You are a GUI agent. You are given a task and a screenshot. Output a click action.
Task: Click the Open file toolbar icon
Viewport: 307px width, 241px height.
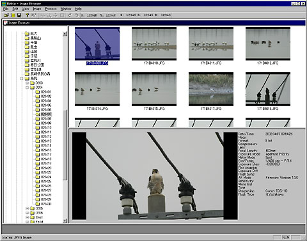[x=6, y=15]
